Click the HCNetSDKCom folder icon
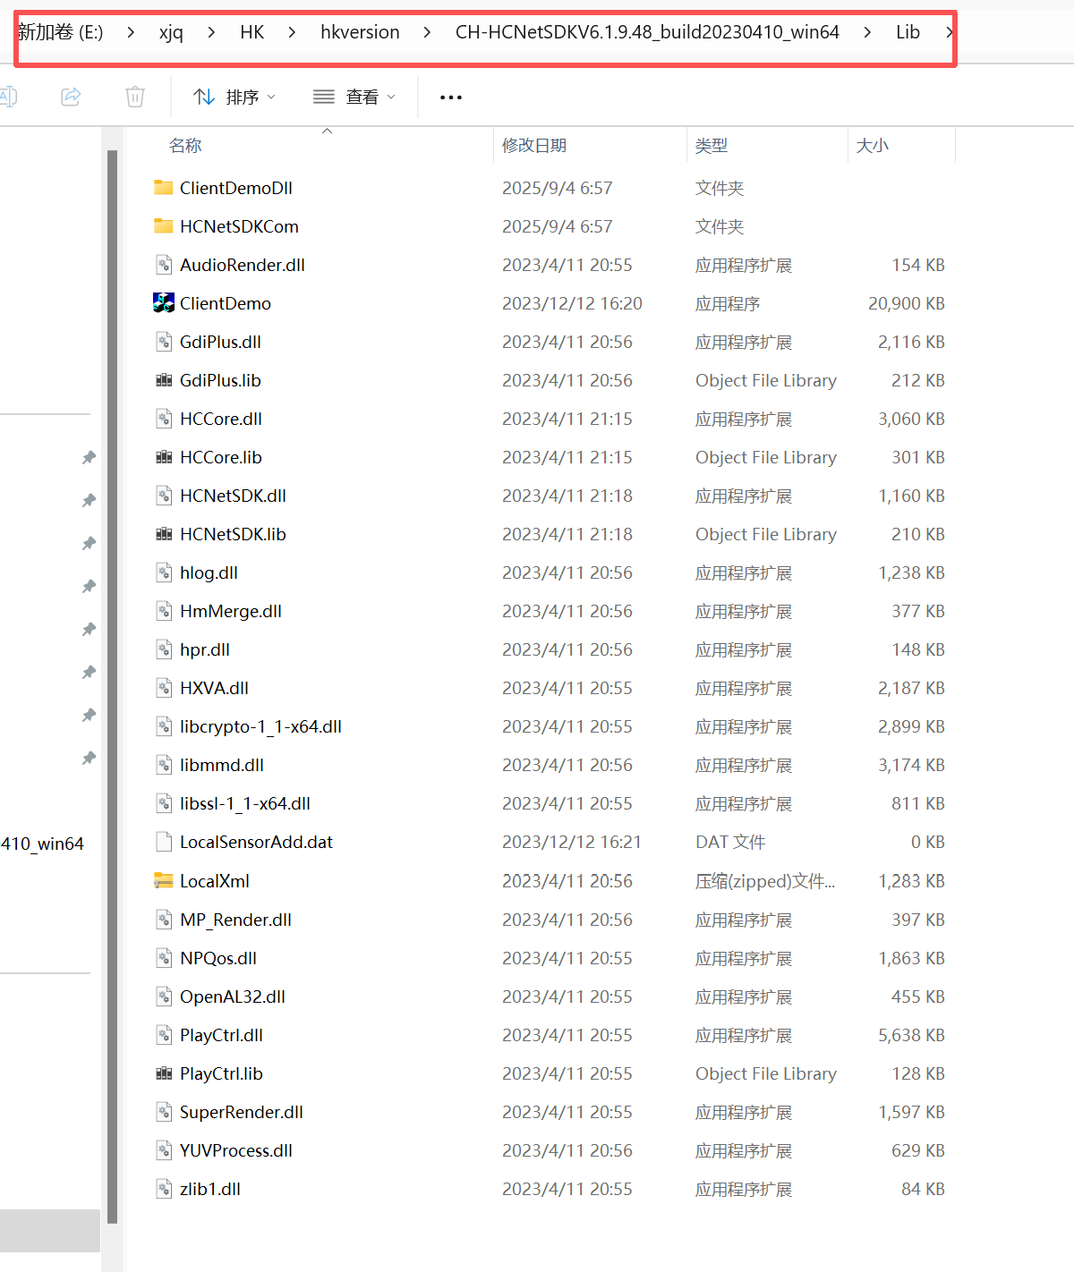This screenshot has width=1074, height=1272. [x=164, y=226]
